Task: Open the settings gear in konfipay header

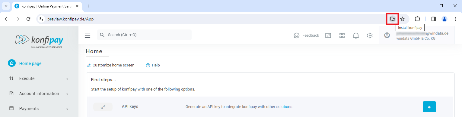Action: coord(370,35)
